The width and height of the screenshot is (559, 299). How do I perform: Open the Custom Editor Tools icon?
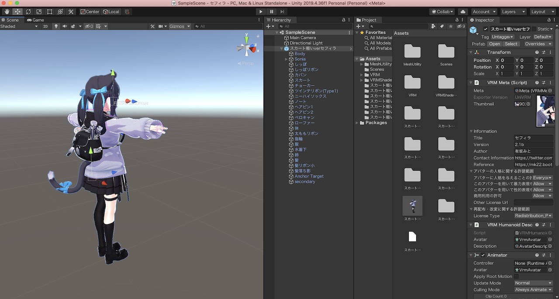click(71, 11)
